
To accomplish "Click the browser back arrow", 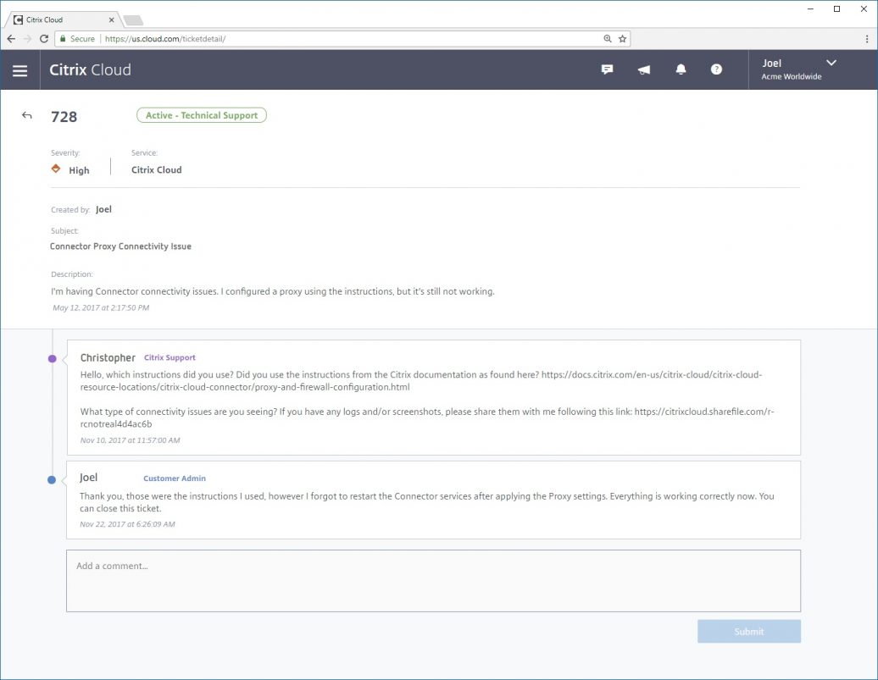I will [x=11, y=39].
